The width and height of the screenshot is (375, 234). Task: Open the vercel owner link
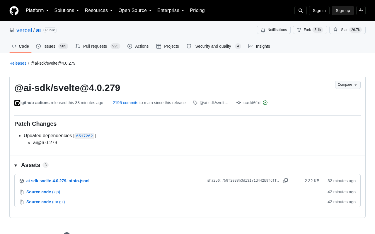tap(24, 30)
